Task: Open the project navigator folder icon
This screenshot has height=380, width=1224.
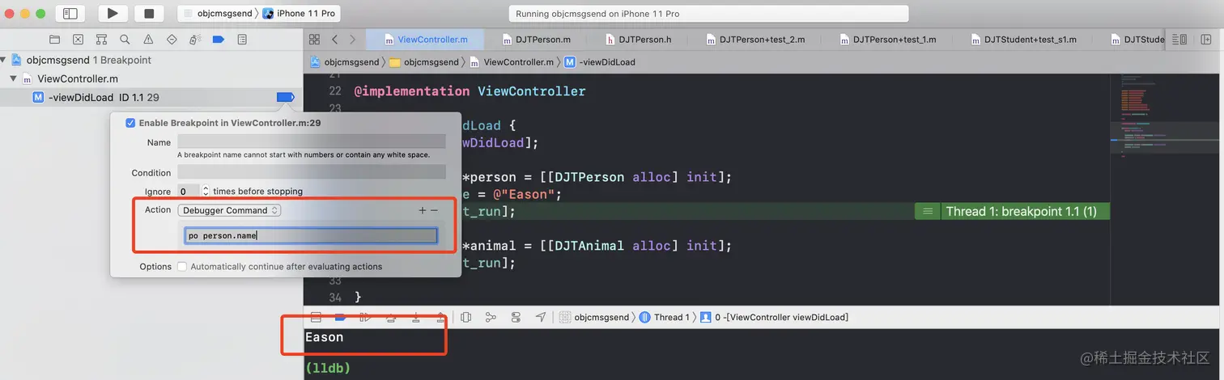Action: pyautogui.click(x=54, y=39)
